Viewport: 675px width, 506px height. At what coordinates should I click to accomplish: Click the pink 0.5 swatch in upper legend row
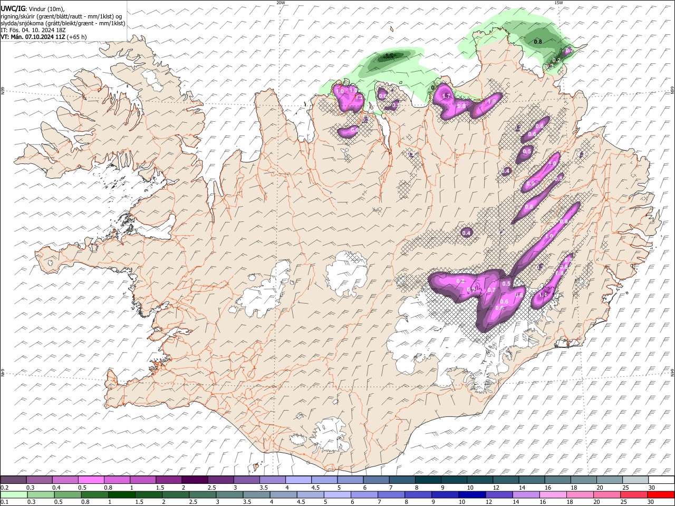[x=91, y=480]
